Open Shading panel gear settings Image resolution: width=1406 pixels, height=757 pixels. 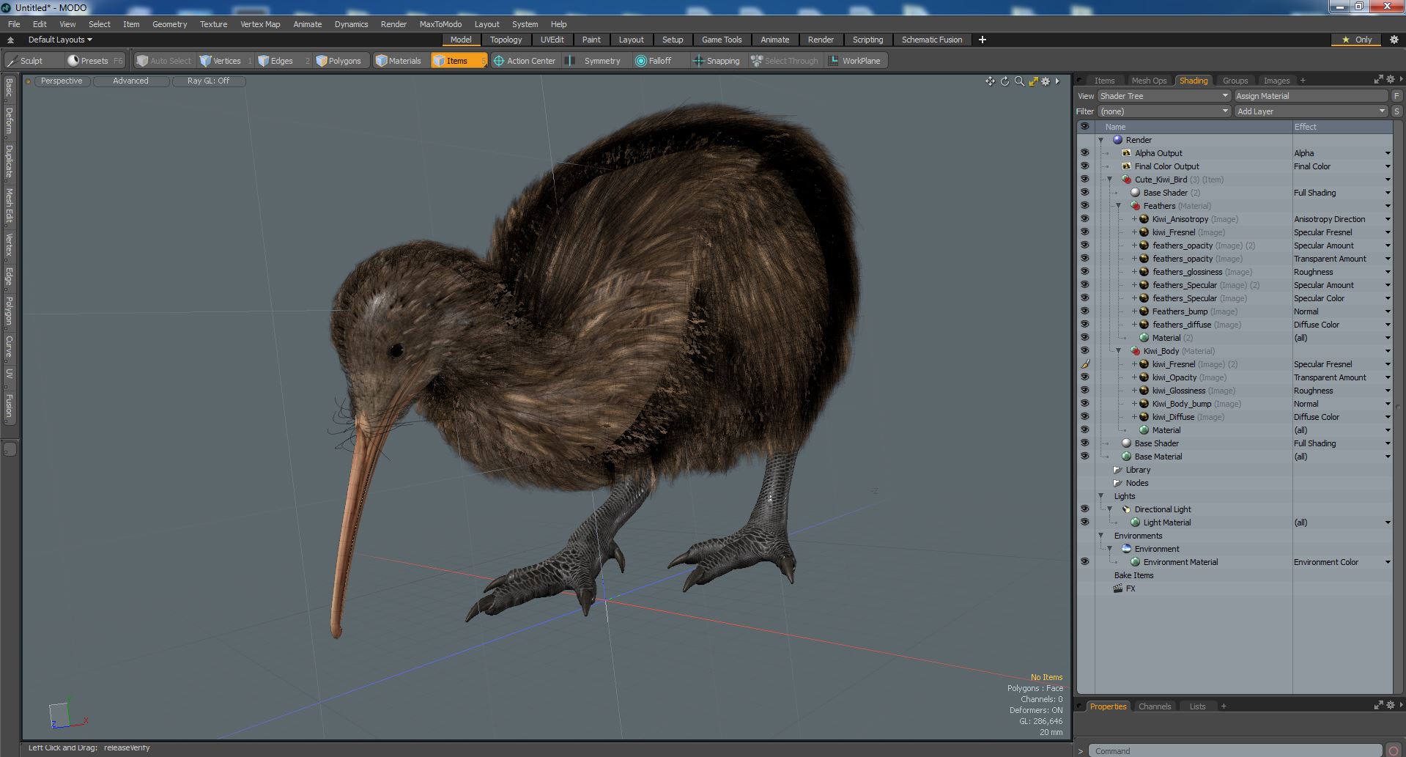[1390, 79]
